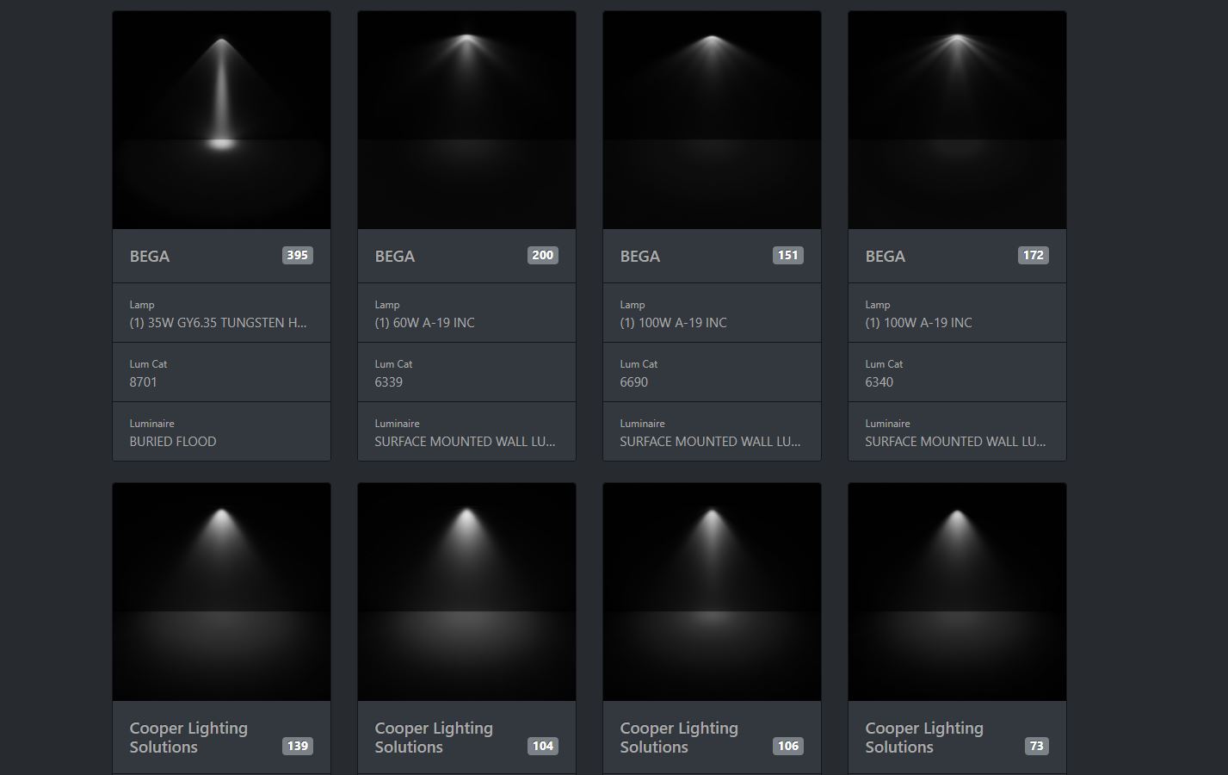Click the 104 count badge
Viewport: 1228px width, 775px height.
pyautogui.click(x=543, y=746)
